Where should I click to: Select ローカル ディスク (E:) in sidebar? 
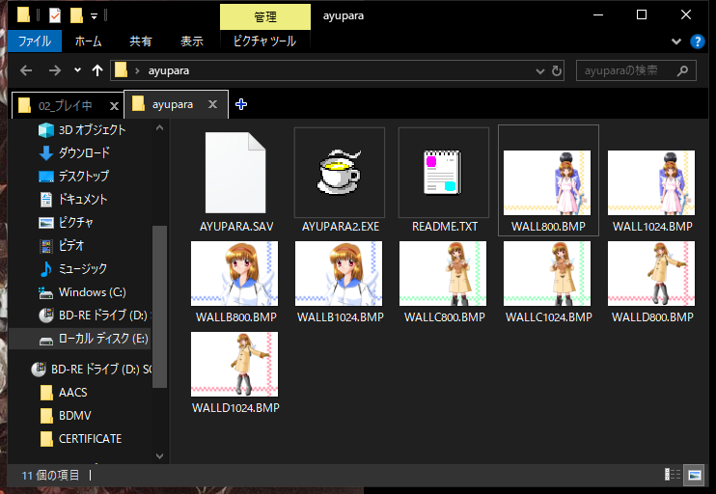pos(101,339)
